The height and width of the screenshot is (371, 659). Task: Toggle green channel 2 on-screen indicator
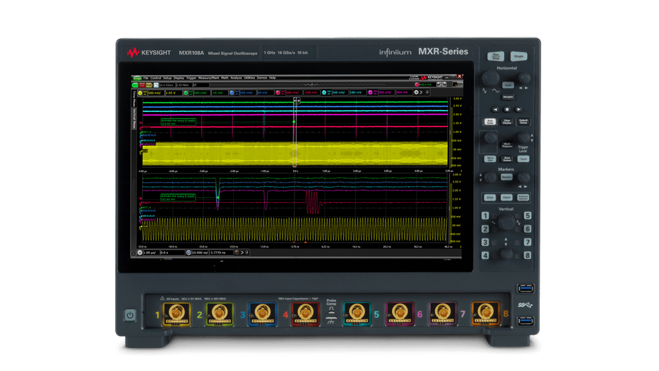click(186, 93)
